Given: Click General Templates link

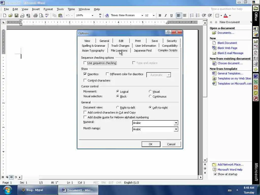Looking at the screenshot, I should point(230,73).
